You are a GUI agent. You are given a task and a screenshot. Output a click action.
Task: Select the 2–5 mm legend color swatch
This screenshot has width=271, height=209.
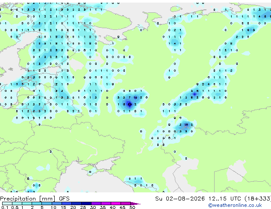coord(37,203)
